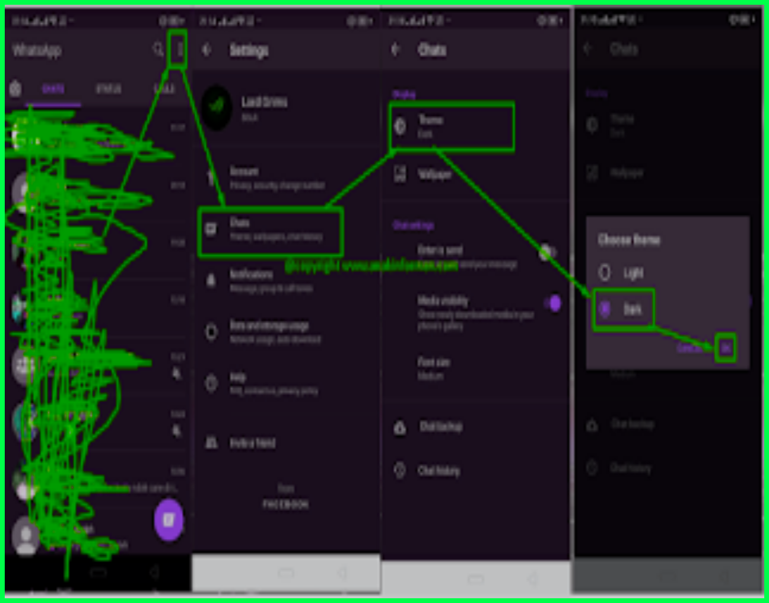This screenshot has width=769, height=603.
Task: Tap the camera tab icon
Action: [16, 89]
